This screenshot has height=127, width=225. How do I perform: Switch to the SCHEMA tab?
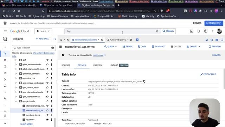click(66, 65)
